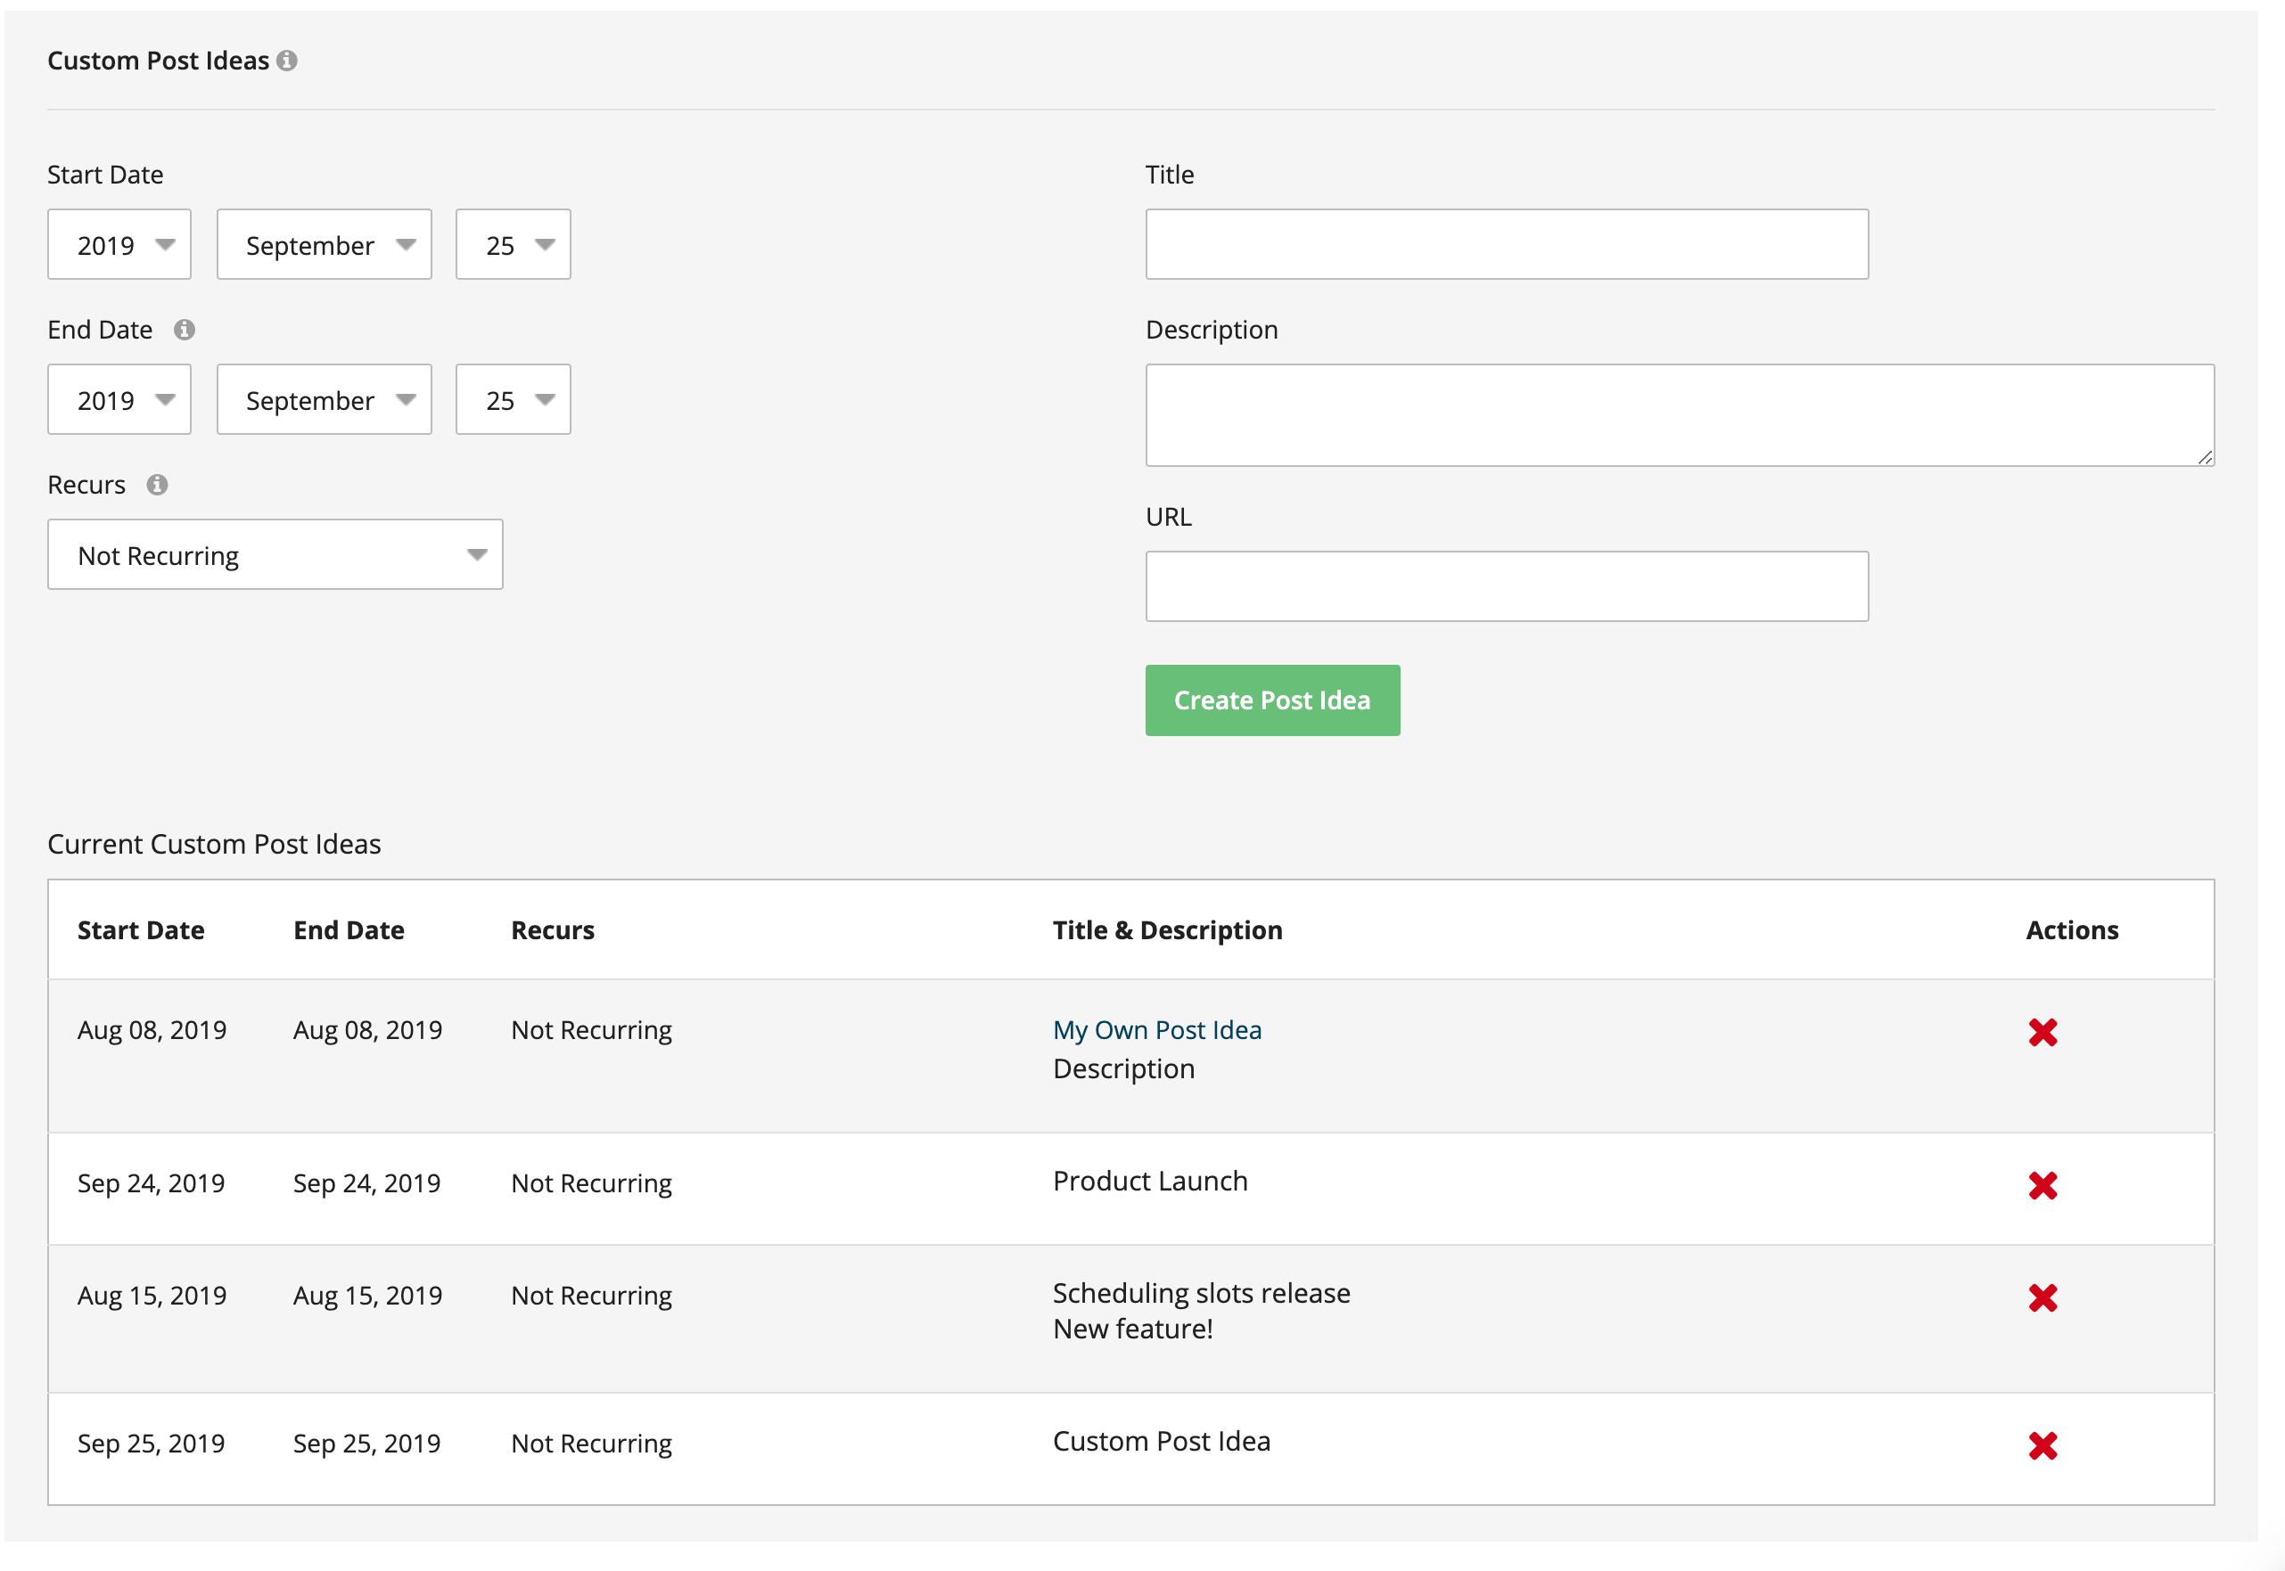Click info icon next to Custom Post Ideas
The image size is (2285, 1571).
286,61
